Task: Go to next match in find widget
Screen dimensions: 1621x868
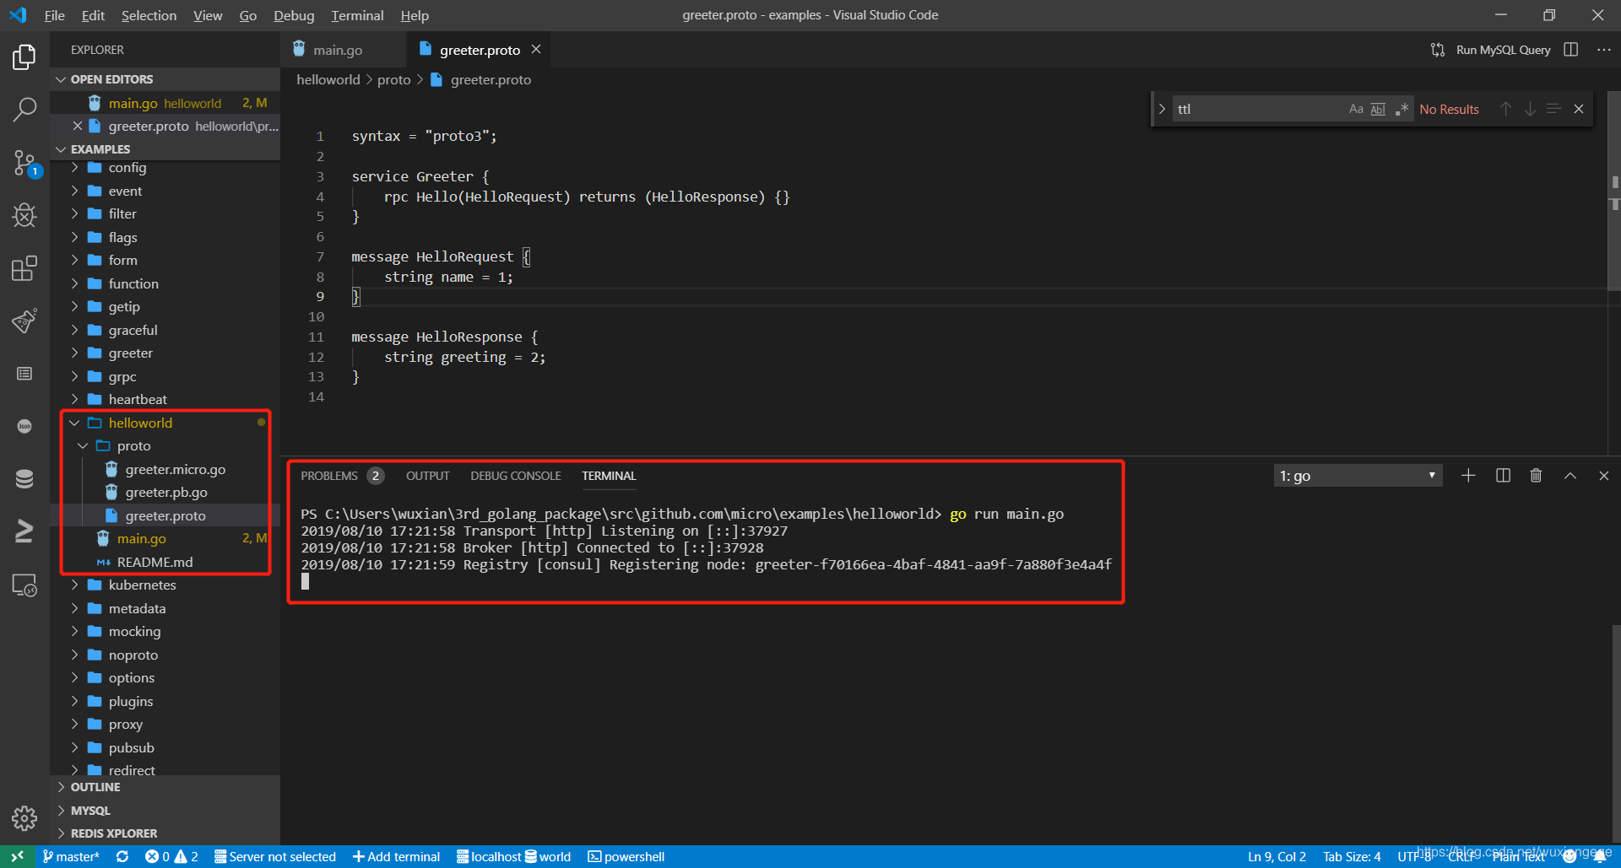Action: pyautogui.click(x=1530, y=109)
